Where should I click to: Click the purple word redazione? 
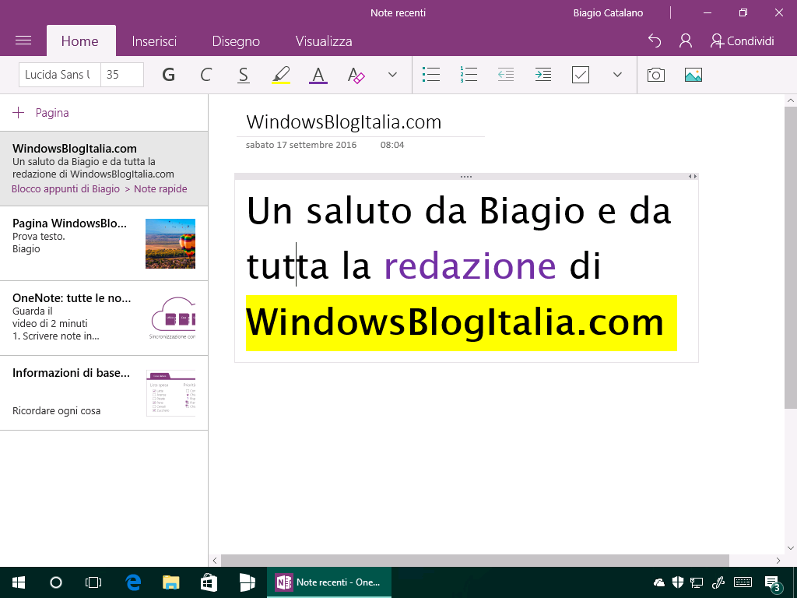[x=470, y=266]
